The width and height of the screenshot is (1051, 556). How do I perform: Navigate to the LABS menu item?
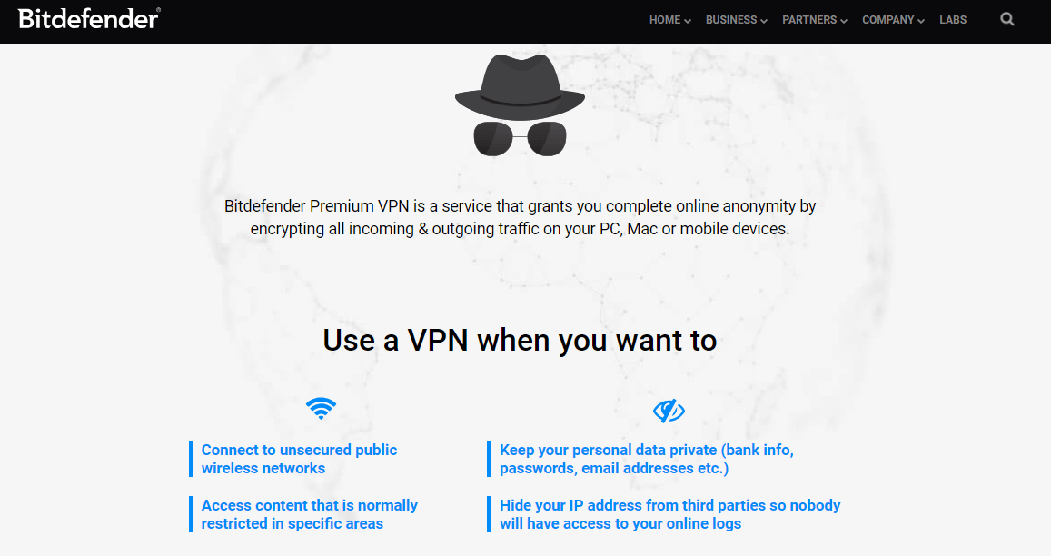coord(953,19)
